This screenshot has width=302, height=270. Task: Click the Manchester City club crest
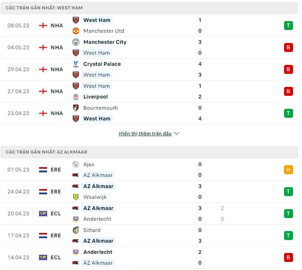(x=76, y=42)
